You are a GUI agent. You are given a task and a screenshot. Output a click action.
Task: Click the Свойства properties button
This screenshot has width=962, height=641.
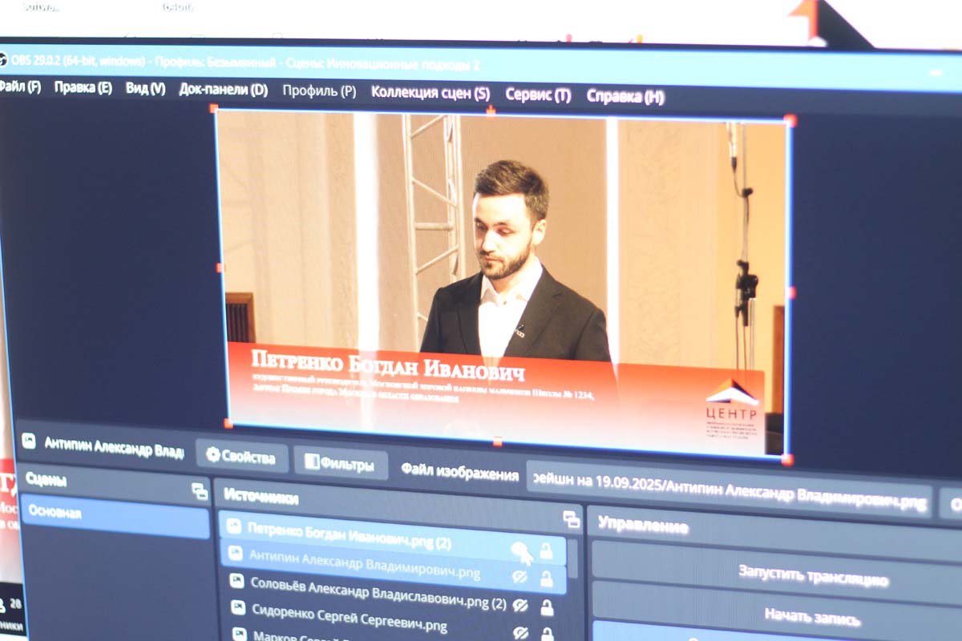[x=240, y=457]
